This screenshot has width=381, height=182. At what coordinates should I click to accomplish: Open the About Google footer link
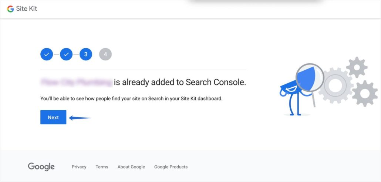pyautogui.click(x=131, y=167)
